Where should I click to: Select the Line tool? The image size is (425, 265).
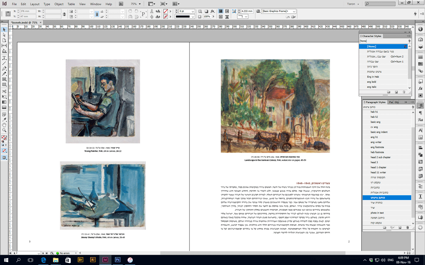point(4,63)
